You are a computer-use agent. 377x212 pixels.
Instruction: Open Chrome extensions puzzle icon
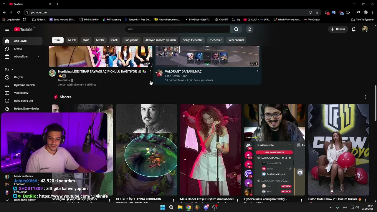(348, 12)
